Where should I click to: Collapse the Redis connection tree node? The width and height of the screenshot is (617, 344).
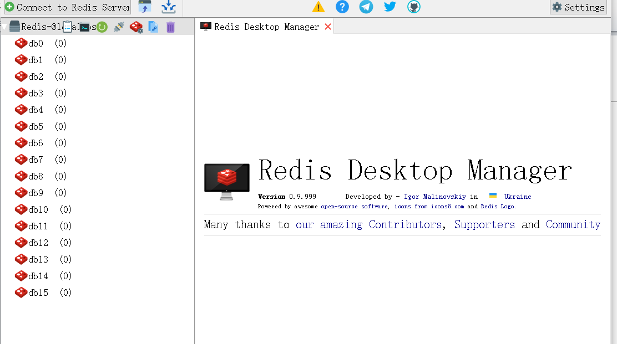click(x=4, y=27)
